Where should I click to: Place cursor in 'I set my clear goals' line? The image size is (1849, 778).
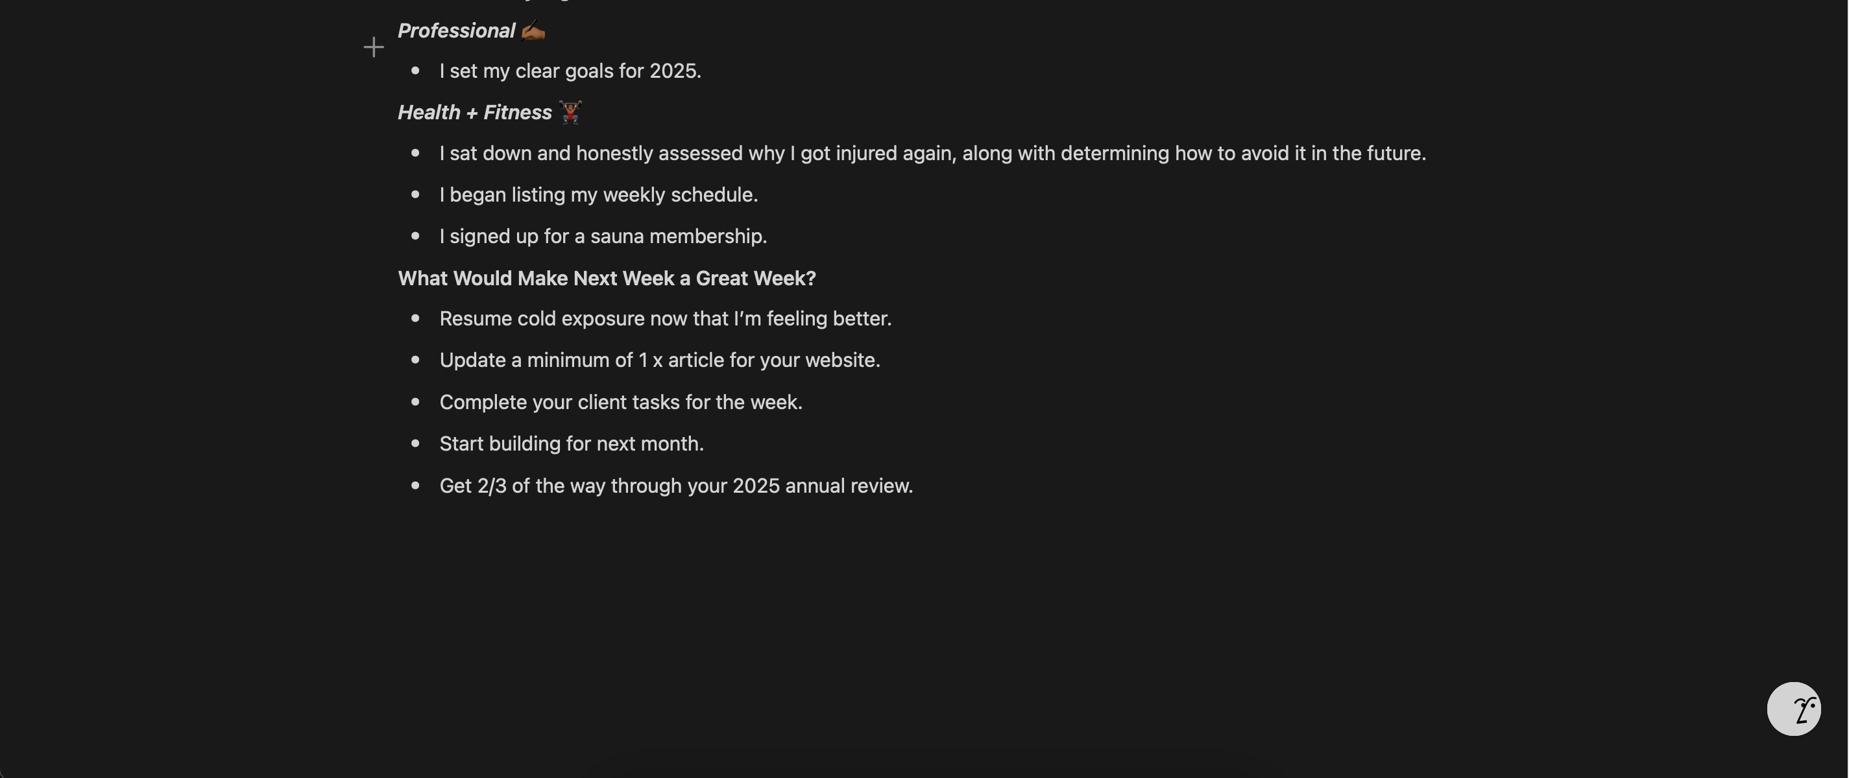(570, 71)
